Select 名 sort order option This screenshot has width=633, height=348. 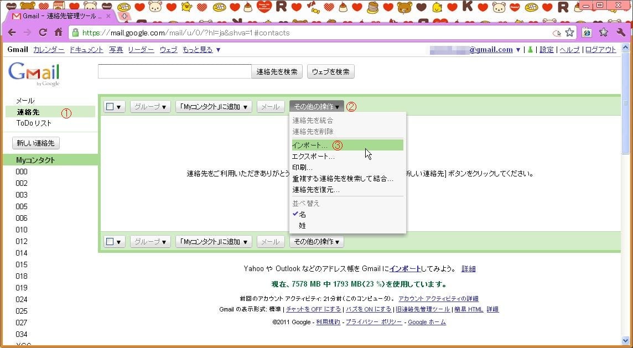coord(303,215)
